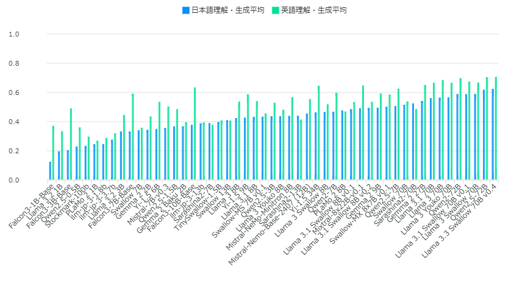Image resolution: width=528 pixels, height=292 pixels.
Task: Select the blue bar for Qwen2.5-72B
Action: tap(484, 135)
